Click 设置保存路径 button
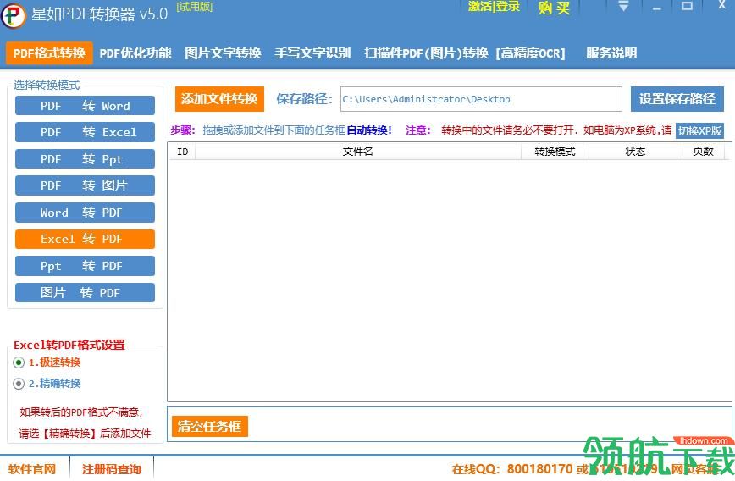 pos(677,99)
